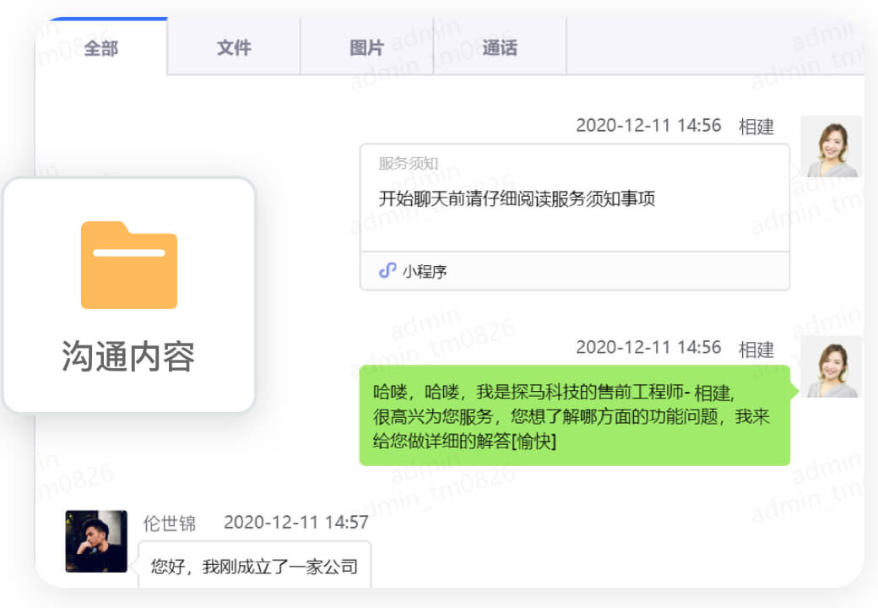Switch to the 全部 tab

pos(100,47)
